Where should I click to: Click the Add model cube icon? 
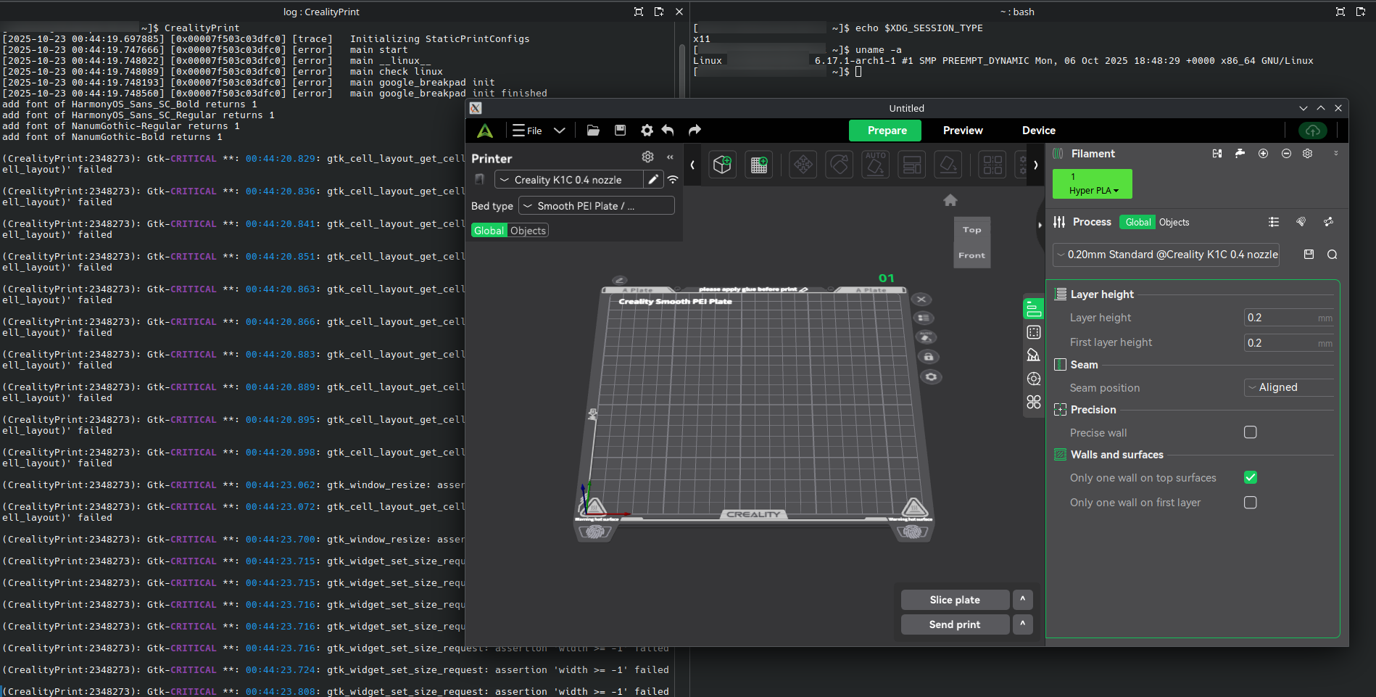pyautogui.click(x=721, y=165)
